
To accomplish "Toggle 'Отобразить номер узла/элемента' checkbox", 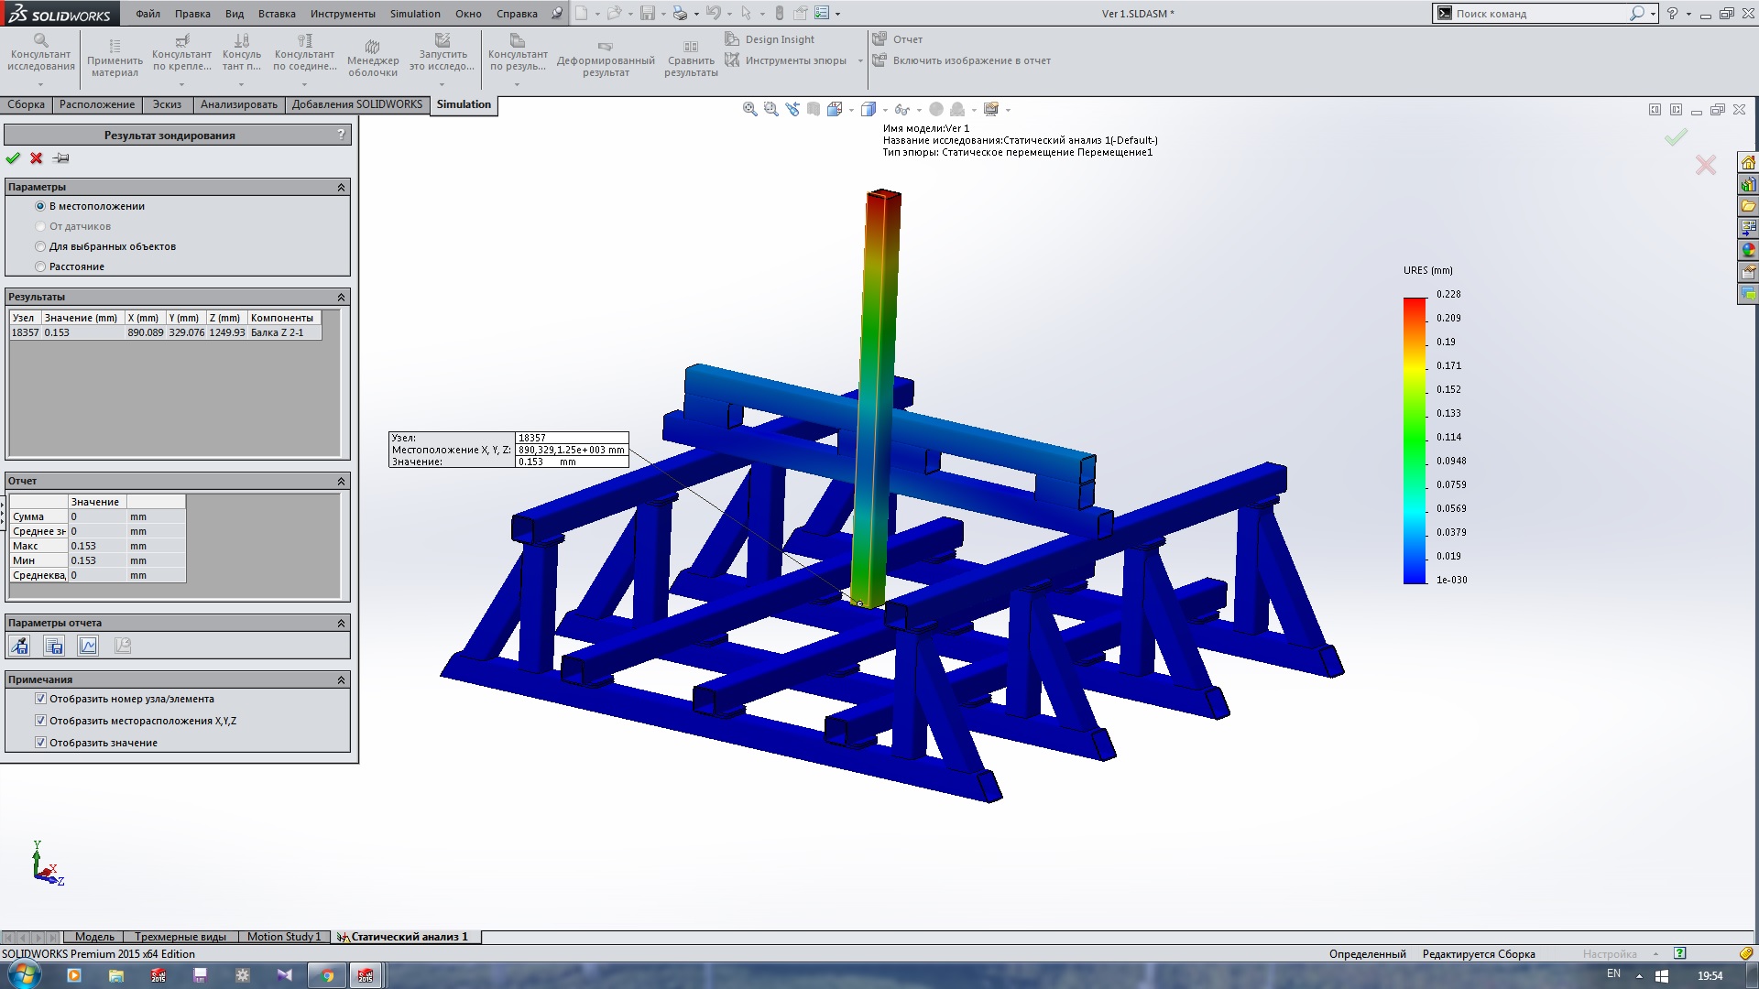I will [40, 699].
